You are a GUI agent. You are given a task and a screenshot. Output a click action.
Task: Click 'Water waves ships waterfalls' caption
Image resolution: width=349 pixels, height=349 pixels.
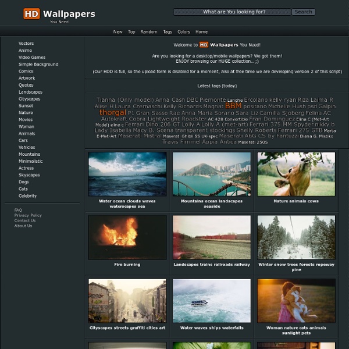tap(212, 328)
